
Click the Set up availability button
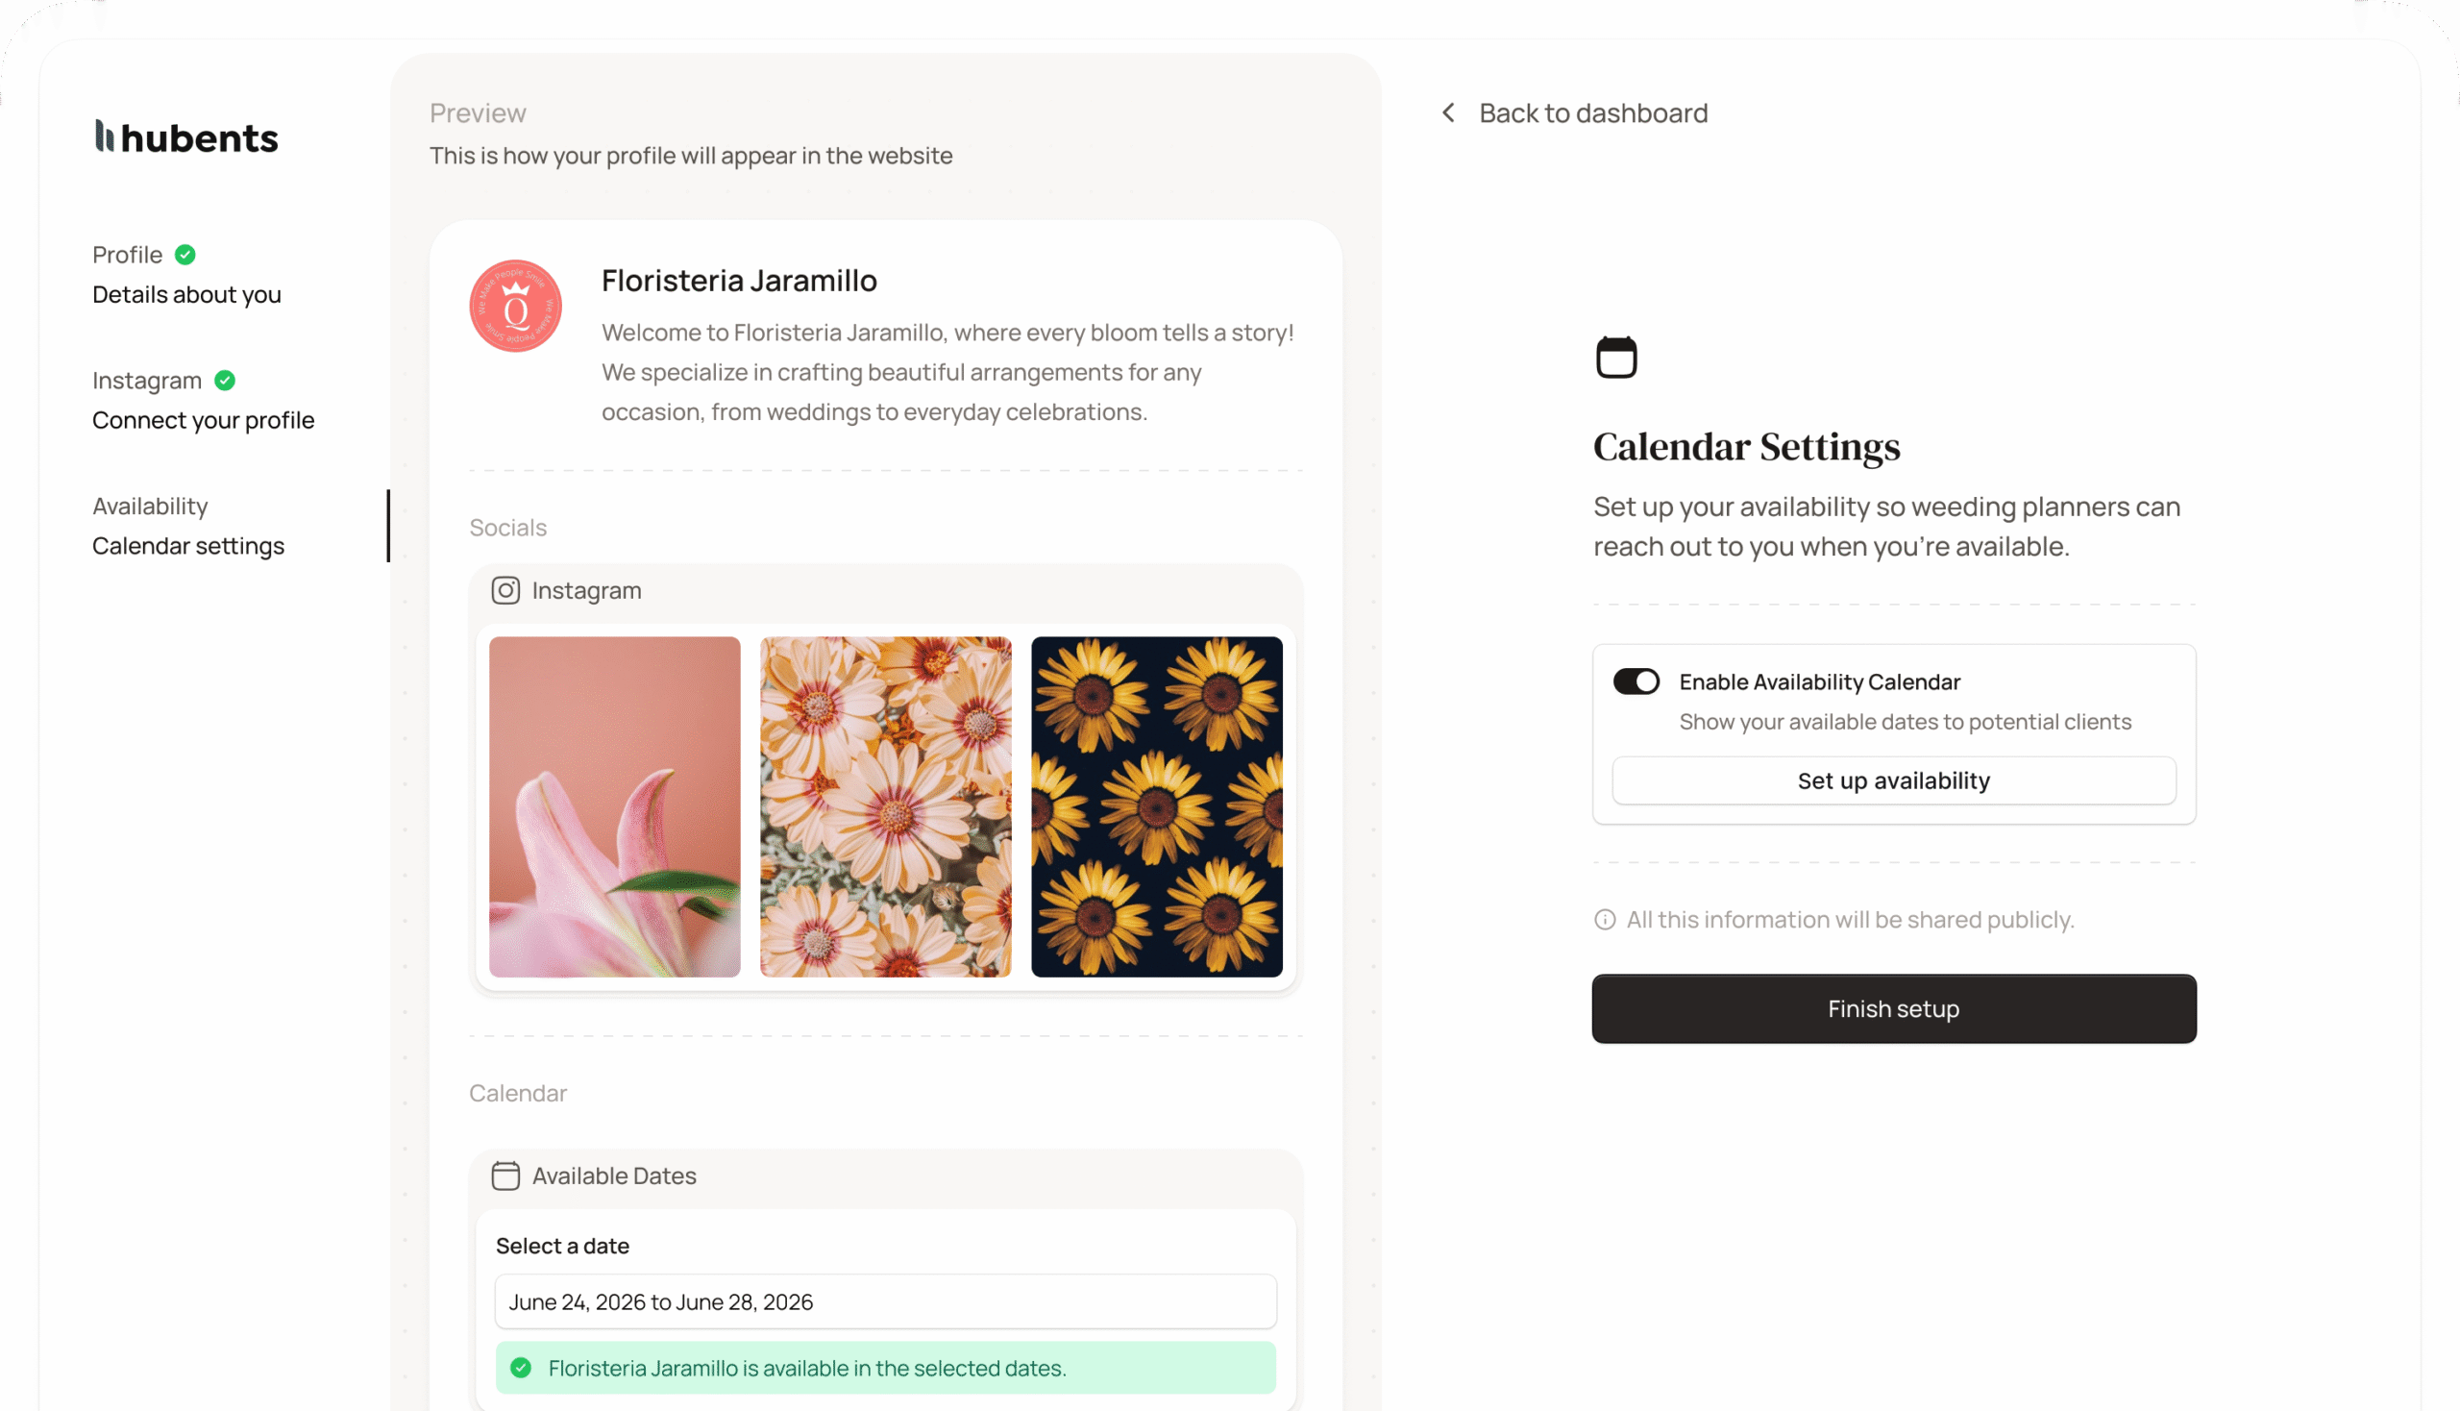(1893, 781)
